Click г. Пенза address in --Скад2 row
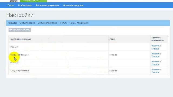 113,71
